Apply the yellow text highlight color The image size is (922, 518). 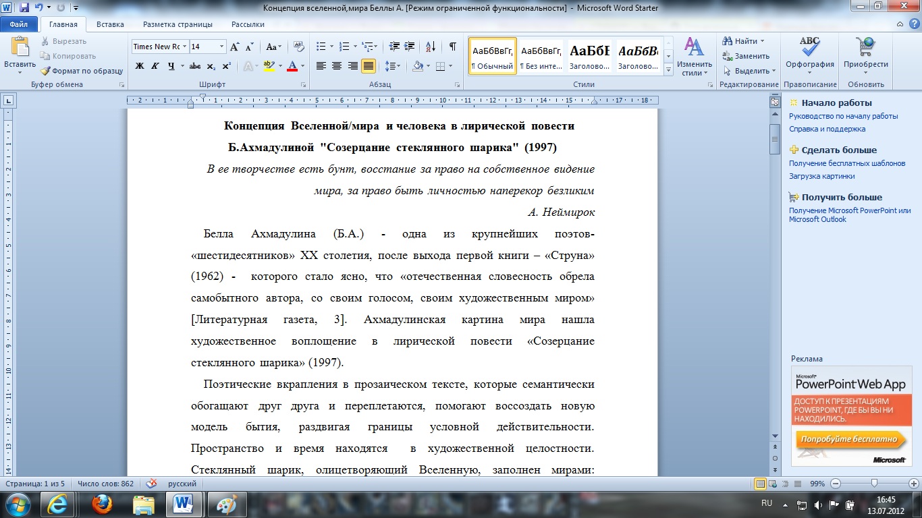[268, 66]
